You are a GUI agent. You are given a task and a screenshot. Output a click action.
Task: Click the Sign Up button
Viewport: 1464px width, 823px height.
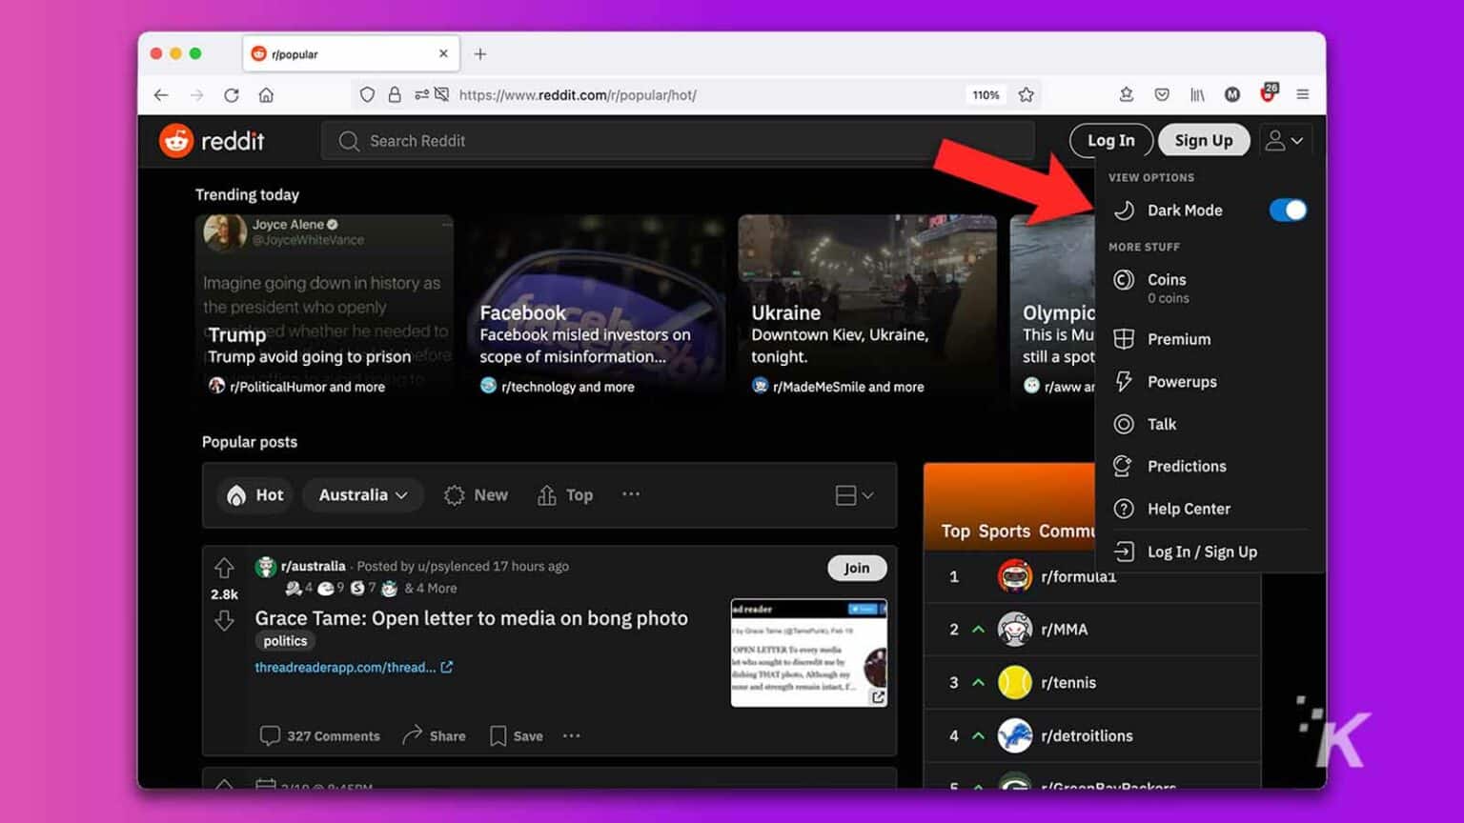1204,140
